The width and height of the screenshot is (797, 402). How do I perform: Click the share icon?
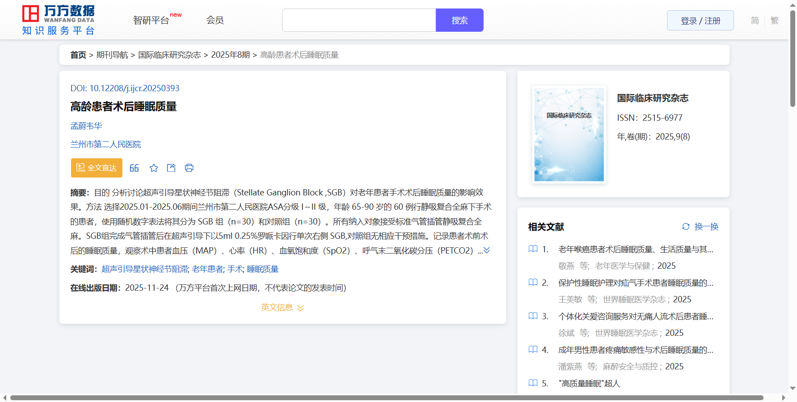click(171, 168)
